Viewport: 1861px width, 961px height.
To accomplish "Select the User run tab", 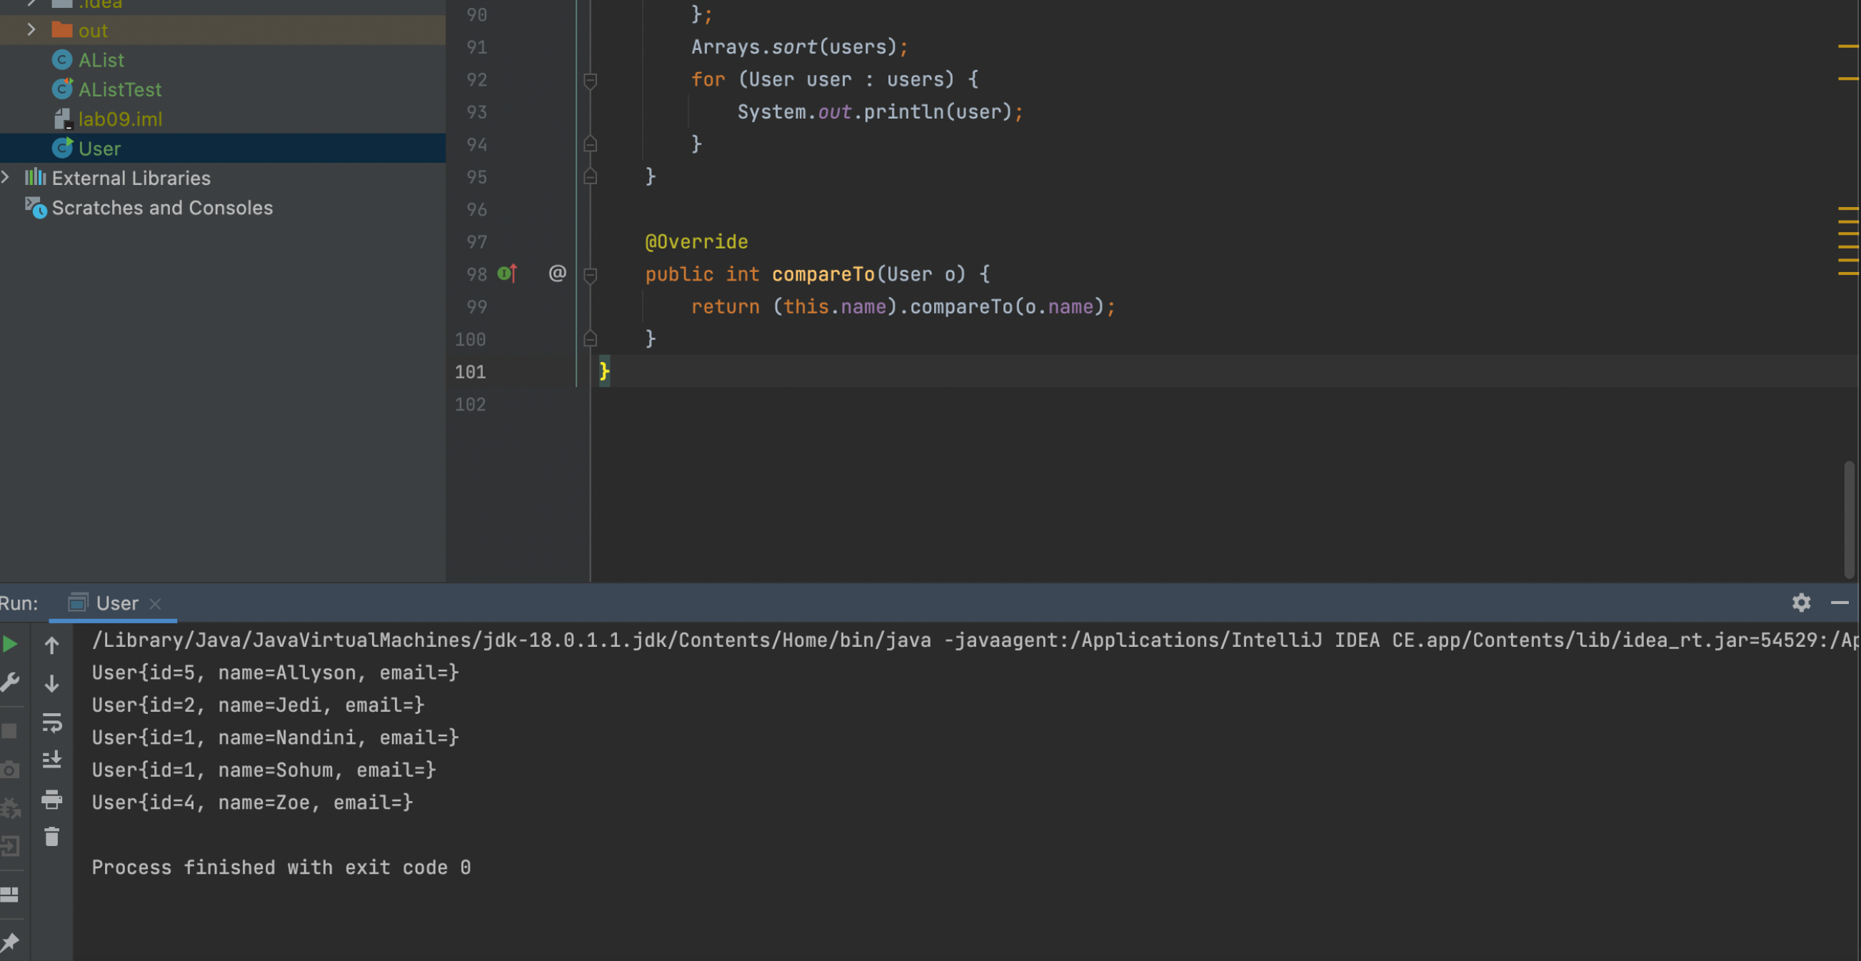I will point(116,603).
